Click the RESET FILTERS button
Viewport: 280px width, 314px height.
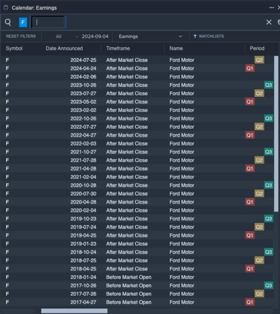(x=21, y=36)
